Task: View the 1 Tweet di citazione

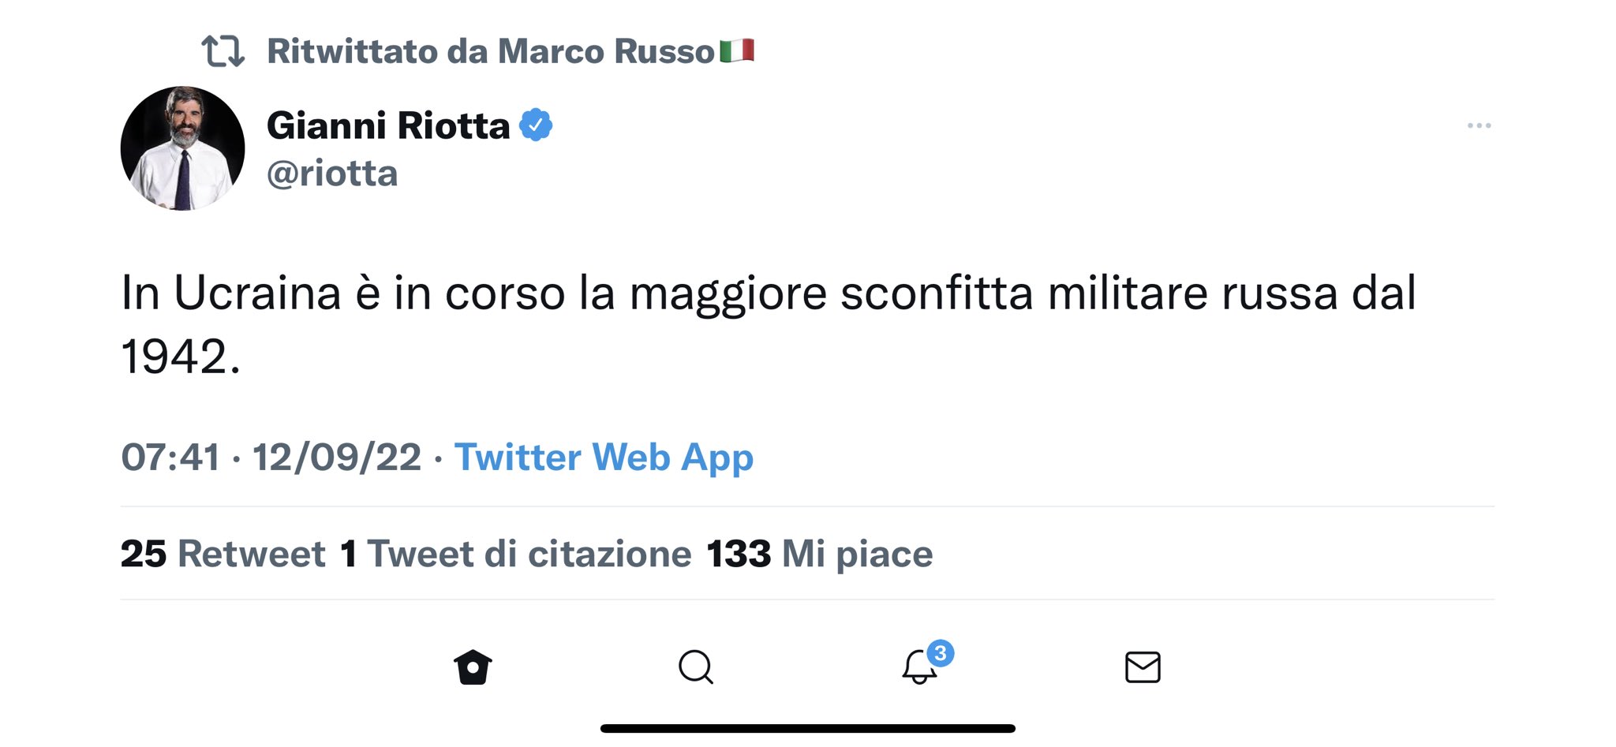Action: click(x=516, y=554)
